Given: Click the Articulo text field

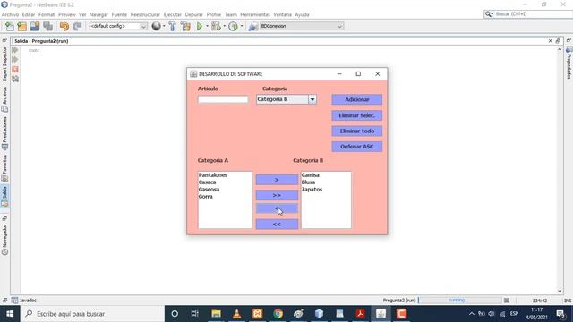Looking at the screenshot, I should (x=223, y=99).
